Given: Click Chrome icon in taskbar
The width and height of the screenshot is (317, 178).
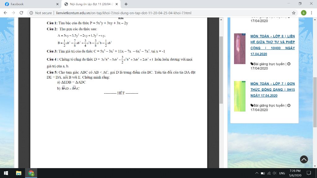Looking at the screenshot, I should [31, 173].
